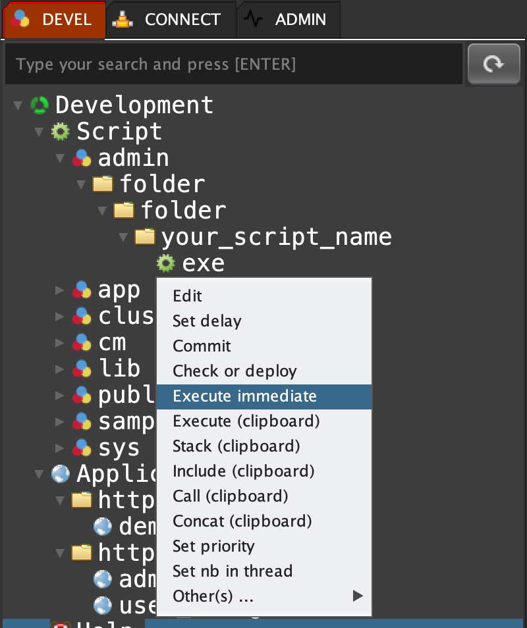Click the green Development root icon
527x628 pixels.
point(40,105)
